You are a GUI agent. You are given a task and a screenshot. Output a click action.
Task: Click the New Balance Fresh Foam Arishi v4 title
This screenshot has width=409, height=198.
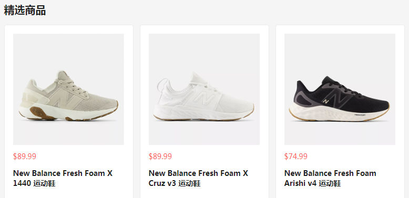pyautogui.click(x=330, y=178)
